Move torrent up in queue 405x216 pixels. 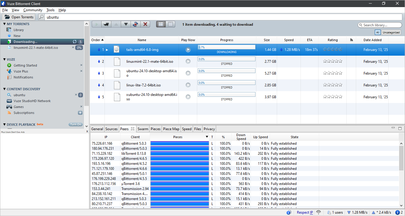(116, 24)
